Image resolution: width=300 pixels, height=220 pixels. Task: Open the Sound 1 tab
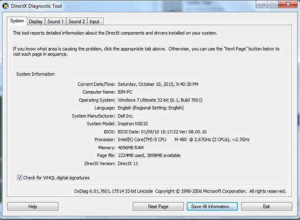click(56, 22)
